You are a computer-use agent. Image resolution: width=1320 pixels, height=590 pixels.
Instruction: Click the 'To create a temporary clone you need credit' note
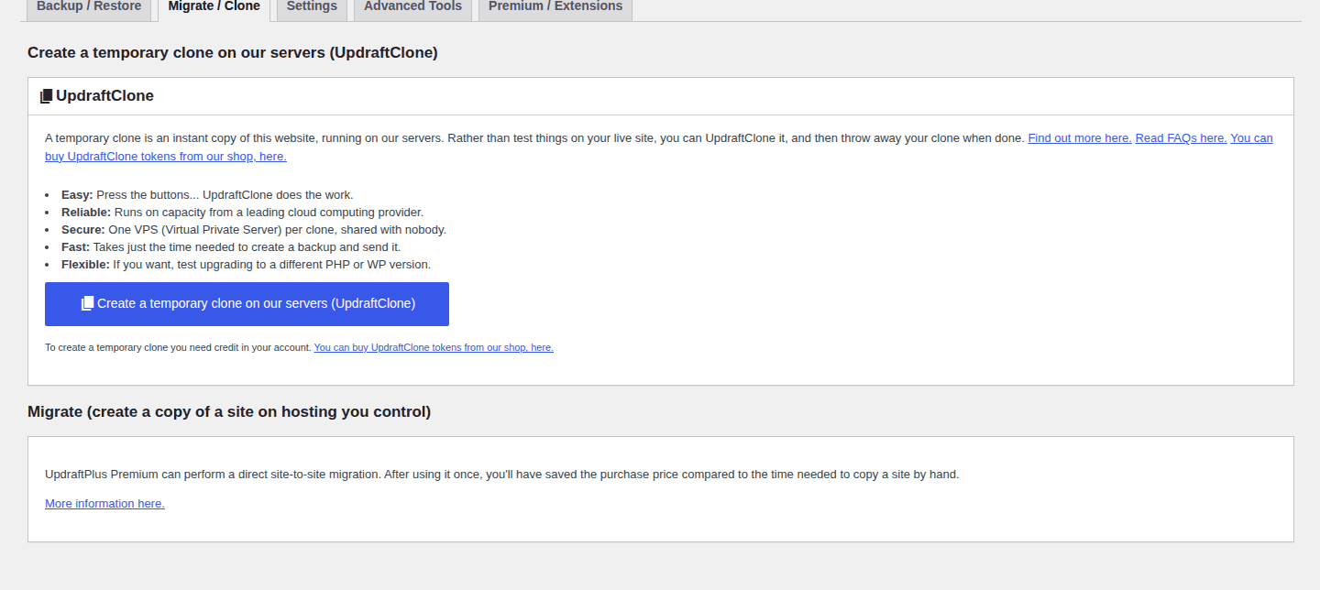(x=178, y=348)
